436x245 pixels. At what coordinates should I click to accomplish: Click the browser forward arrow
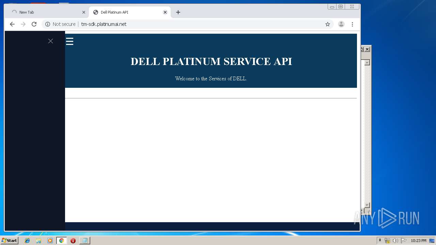(x=23, y=24)
